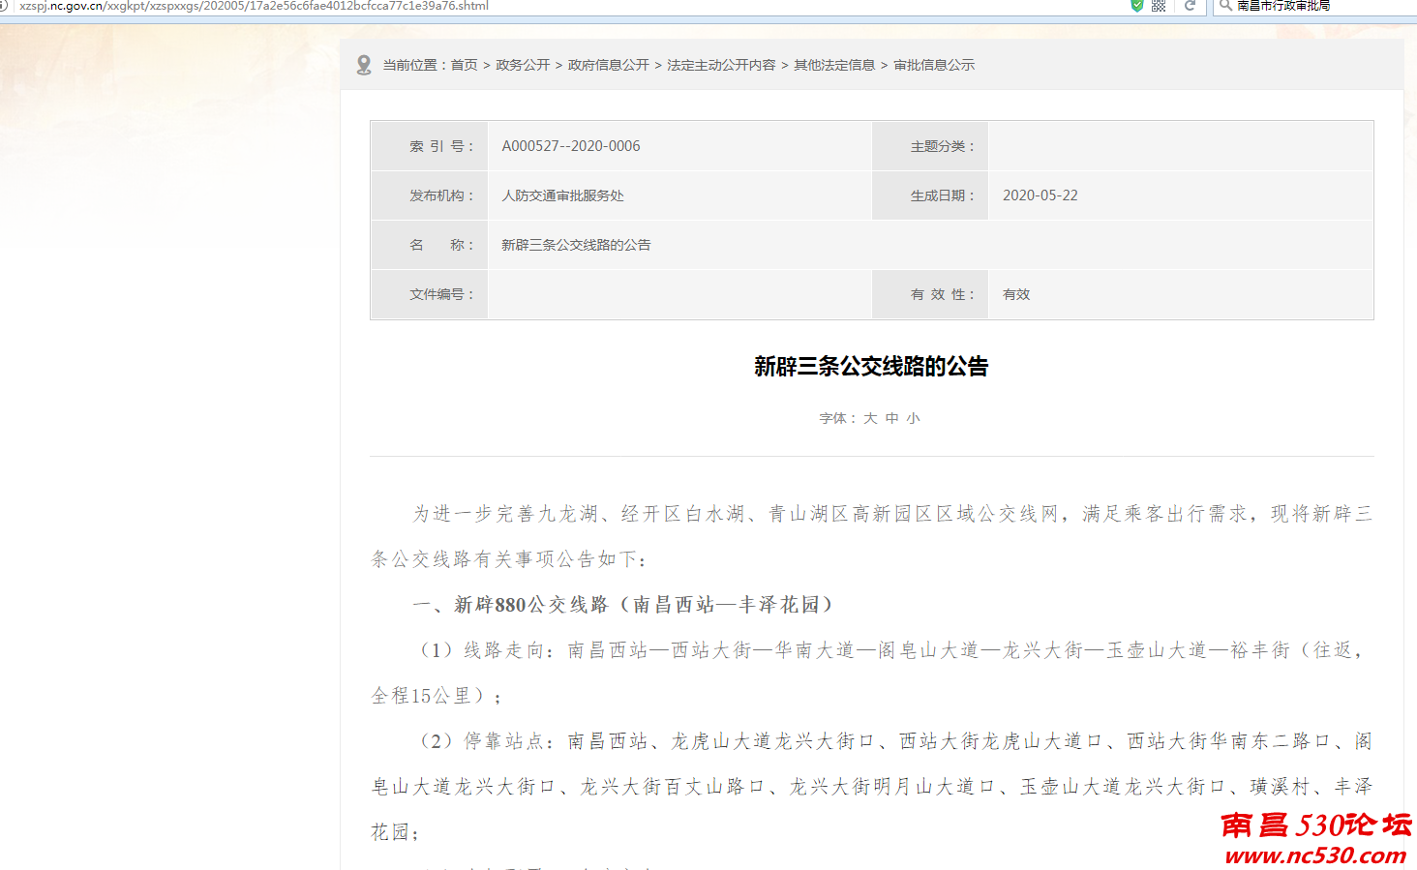Click the 其他法定信息 breadcrumb entry
Image resolution: width=1417 pixels, height=870 pixels.
click(832, 65)
